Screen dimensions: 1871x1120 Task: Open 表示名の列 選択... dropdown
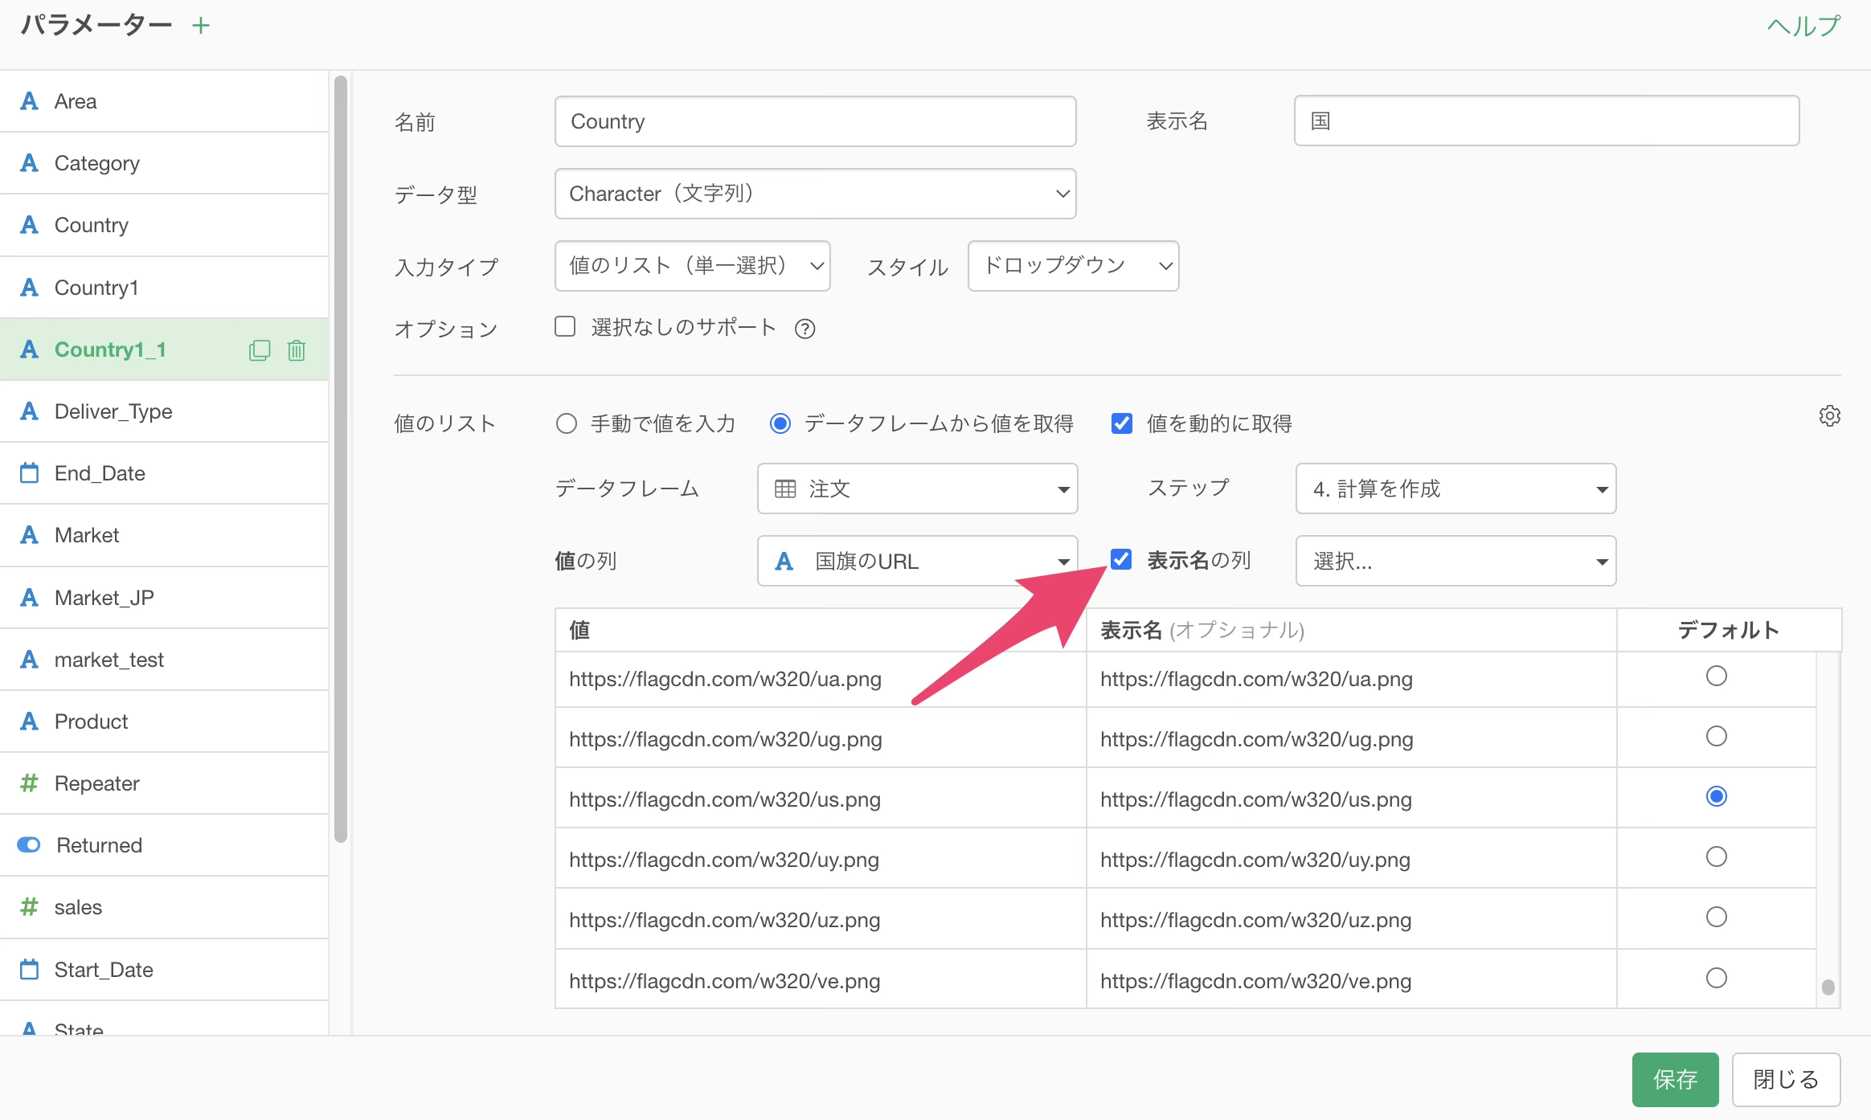[x=1455, y=561]
